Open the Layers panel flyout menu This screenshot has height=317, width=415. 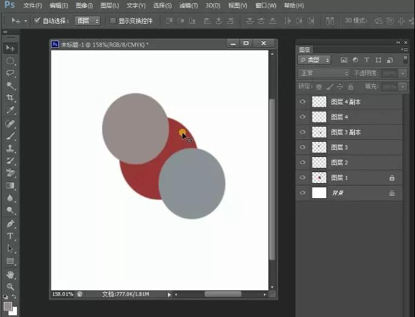coord(404,50)
